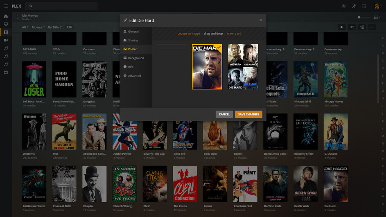Select the Poster tab in edit dialog
The width and height of the screenshot is (386, 217).
[x=135, y=49]
